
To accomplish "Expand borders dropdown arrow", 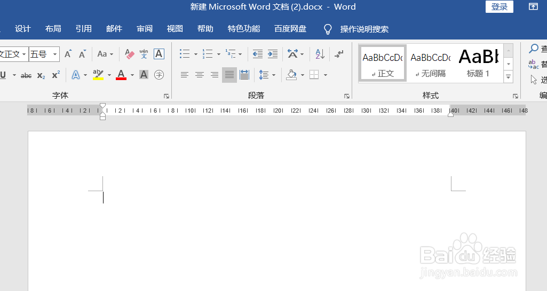I will (326, 75).
